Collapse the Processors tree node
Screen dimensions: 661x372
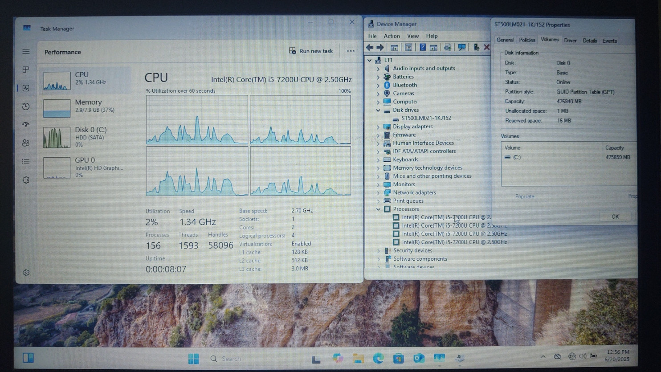(378, 209)
